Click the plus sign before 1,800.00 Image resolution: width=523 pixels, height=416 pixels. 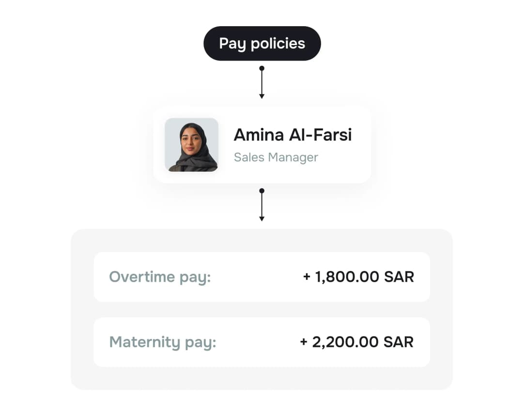(307, 277)
